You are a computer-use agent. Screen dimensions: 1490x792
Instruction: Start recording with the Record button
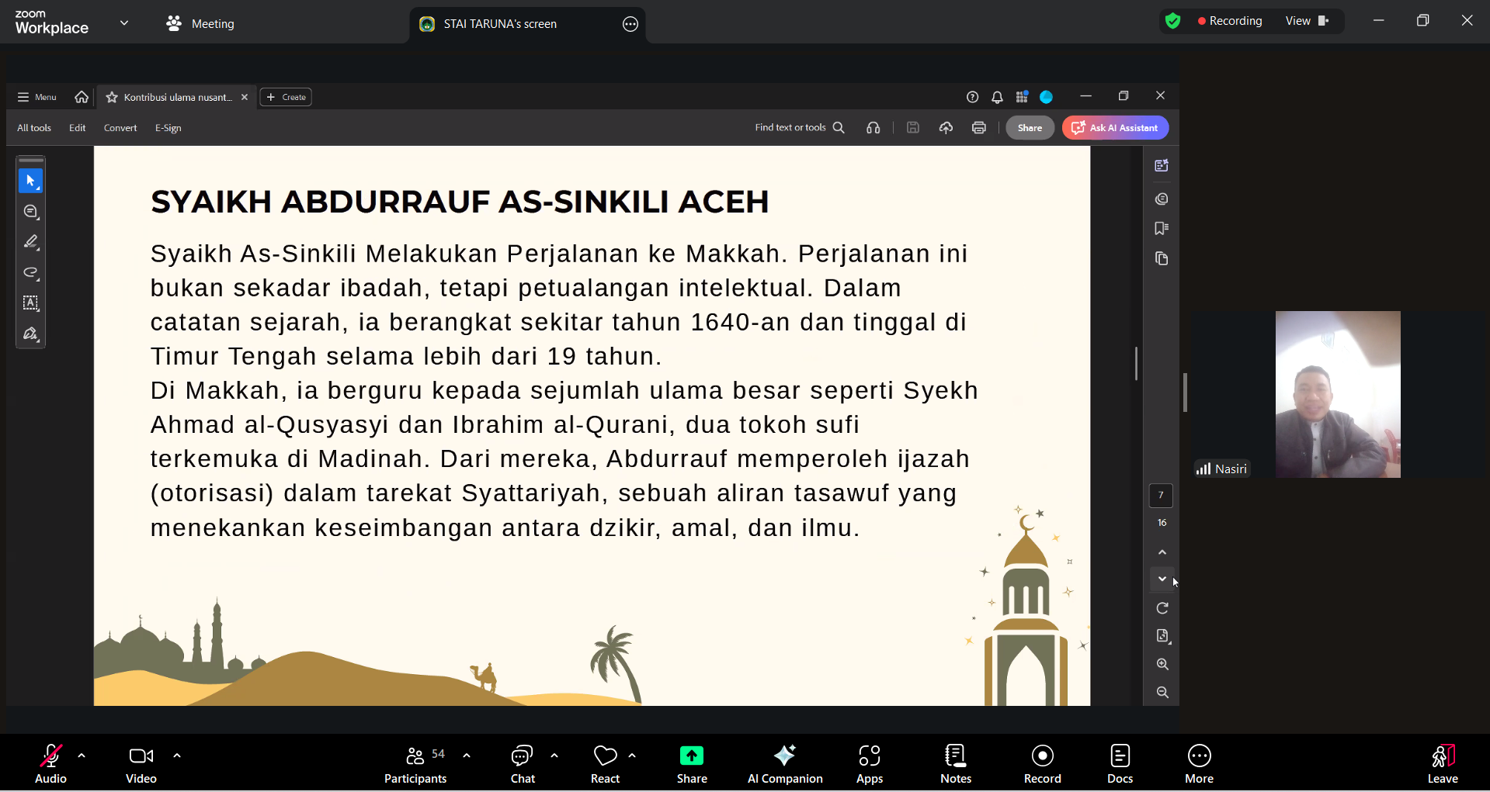click(x=1041, y=763)
